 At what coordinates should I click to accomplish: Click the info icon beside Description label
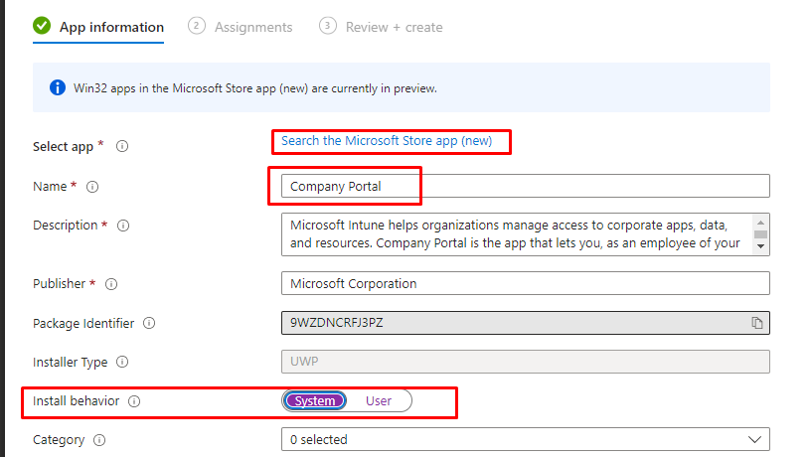[x=123, y=226]
